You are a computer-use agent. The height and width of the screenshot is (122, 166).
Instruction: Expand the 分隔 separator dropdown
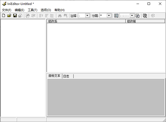pyautogui.click(x=109, y=16)
